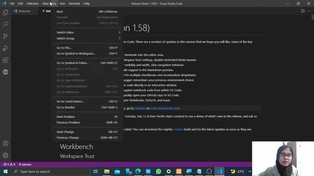
Task: Select Go to File... menu entry
Action: (x=87, y=48)
